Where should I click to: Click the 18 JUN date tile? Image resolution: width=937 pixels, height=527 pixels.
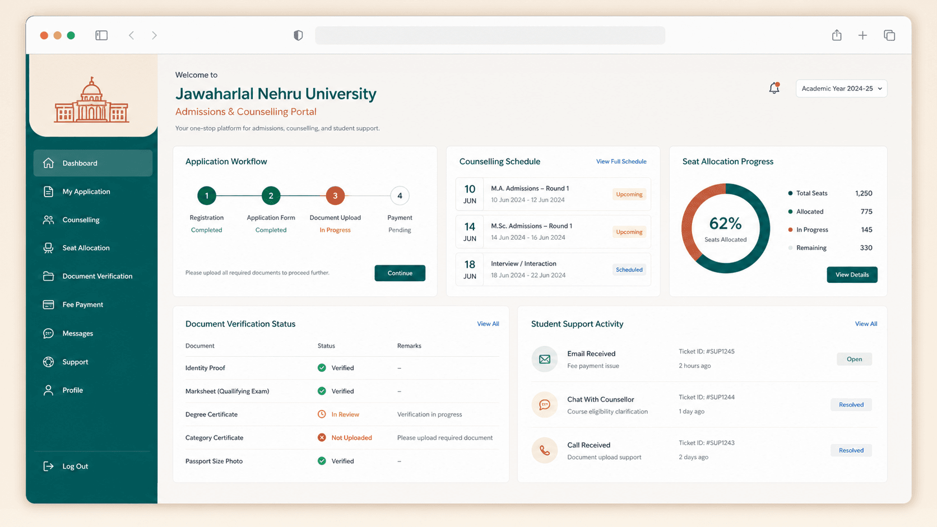[x=470, y=269]
